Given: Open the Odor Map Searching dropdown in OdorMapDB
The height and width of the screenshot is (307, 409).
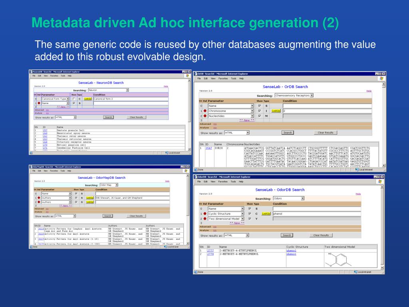Looking at the screenshot, I should click(109, 185).
